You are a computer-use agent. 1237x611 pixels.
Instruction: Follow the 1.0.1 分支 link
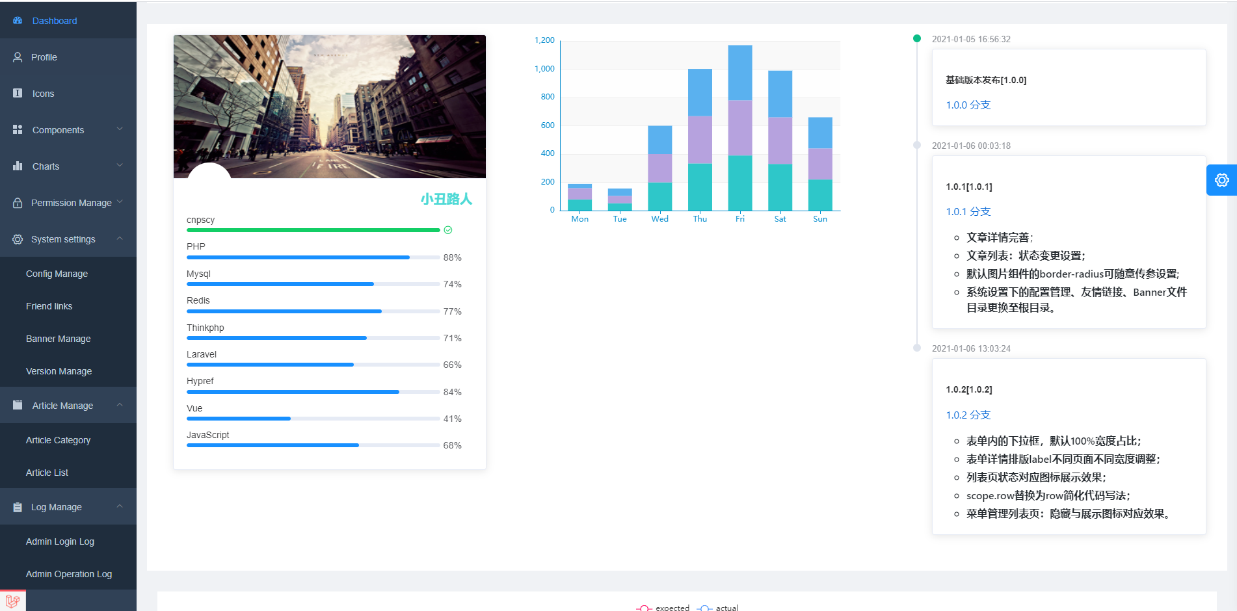(968, 212)
